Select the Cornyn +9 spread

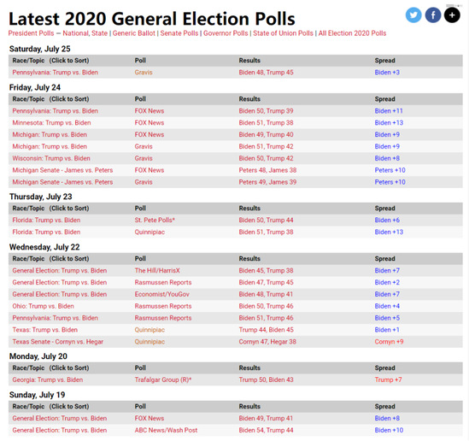390,342
